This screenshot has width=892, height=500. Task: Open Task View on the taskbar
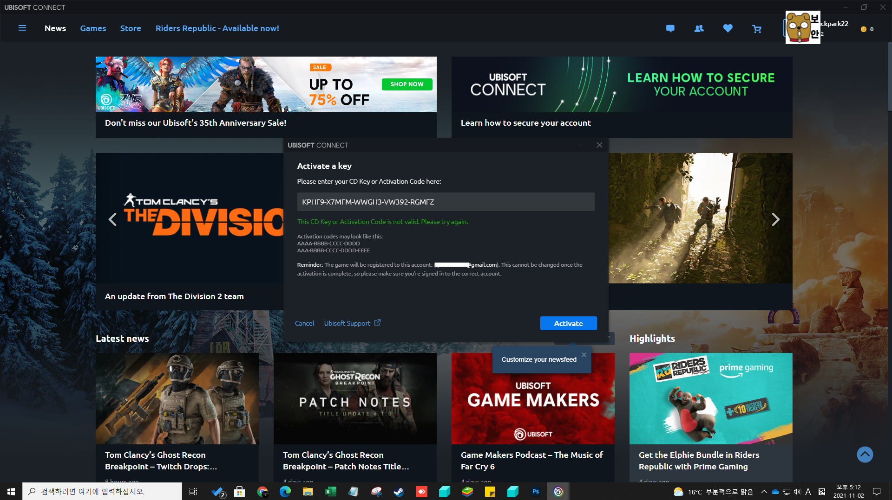(193, 491)
